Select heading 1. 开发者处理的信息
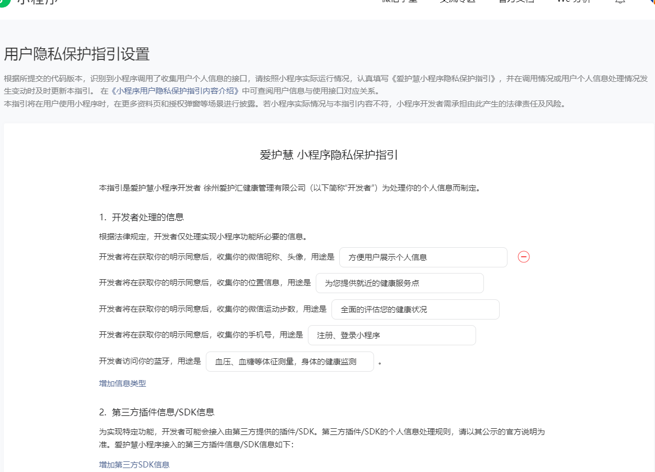The width and height of the screenshot is (655, 472). click(141, 217)
